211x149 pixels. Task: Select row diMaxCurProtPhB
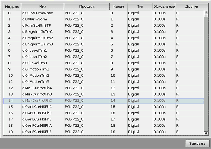pyautogui.click(x=103, y=94)
